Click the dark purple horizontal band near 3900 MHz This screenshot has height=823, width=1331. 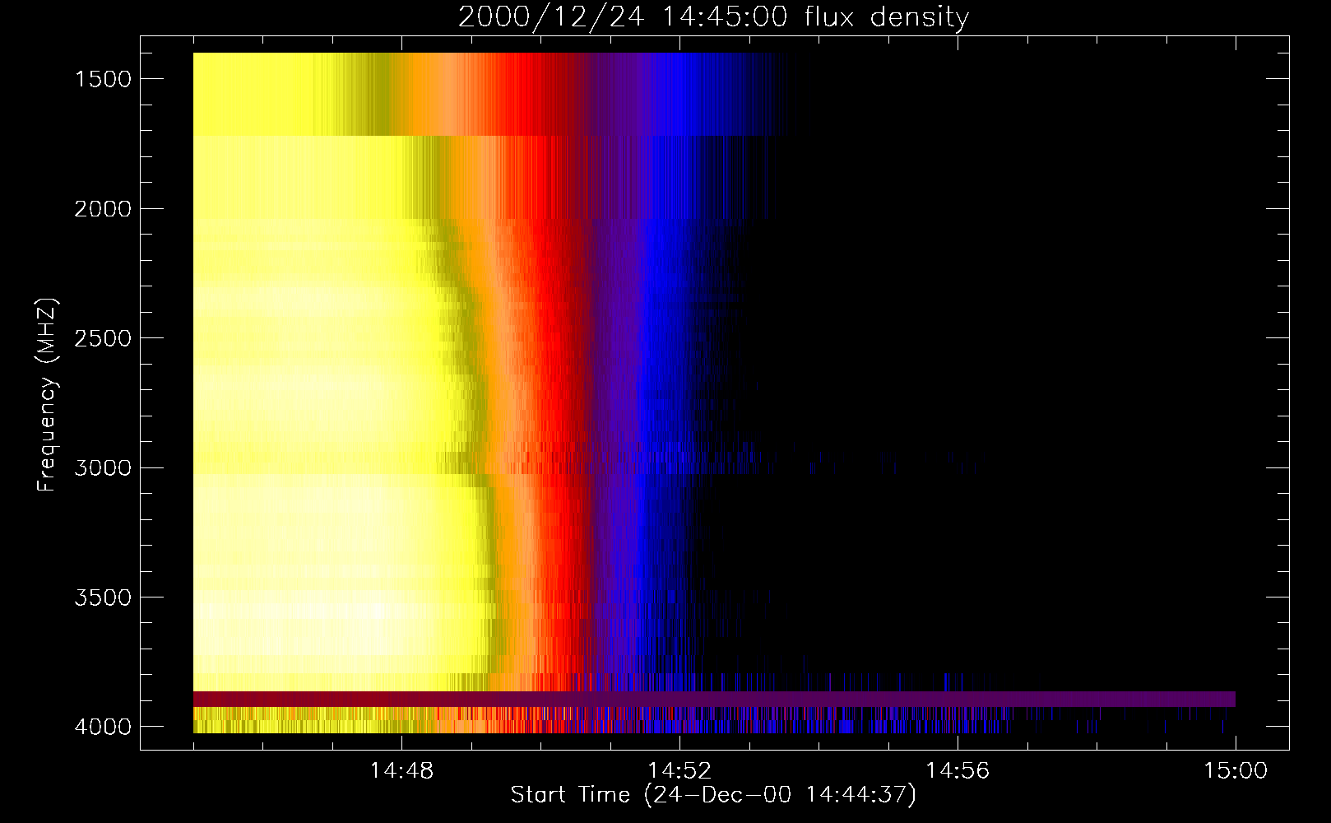(714, 699)
